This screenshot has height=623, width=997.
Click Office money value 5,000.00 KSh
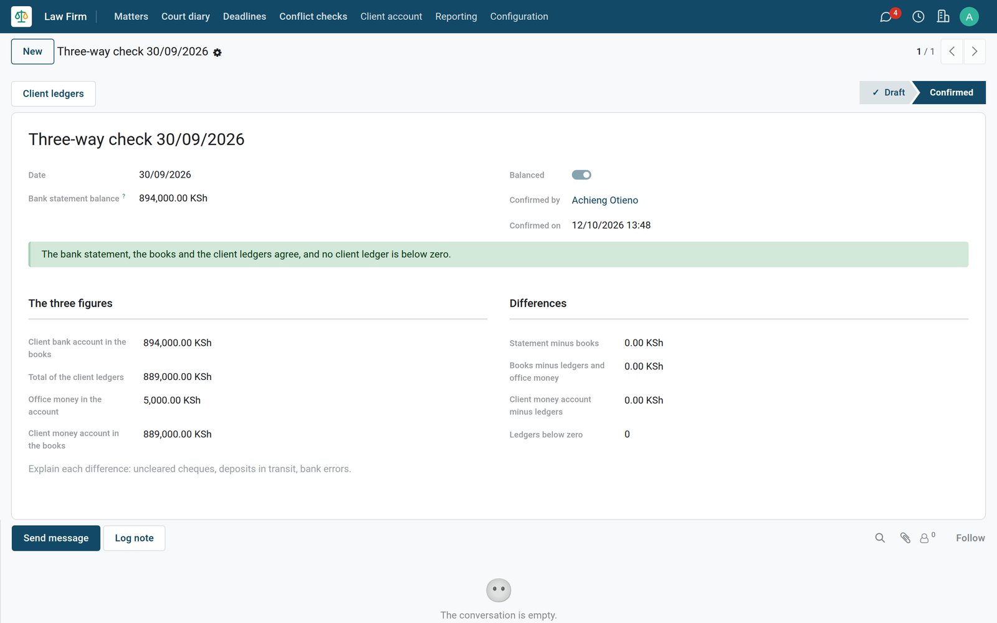click(172, 400)
